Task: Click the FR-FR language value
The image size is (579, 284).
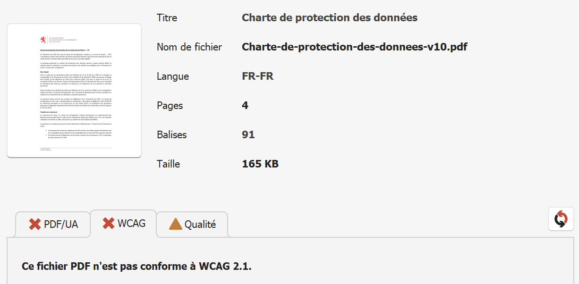Action: pyautogui.click(x=257, y=76)
